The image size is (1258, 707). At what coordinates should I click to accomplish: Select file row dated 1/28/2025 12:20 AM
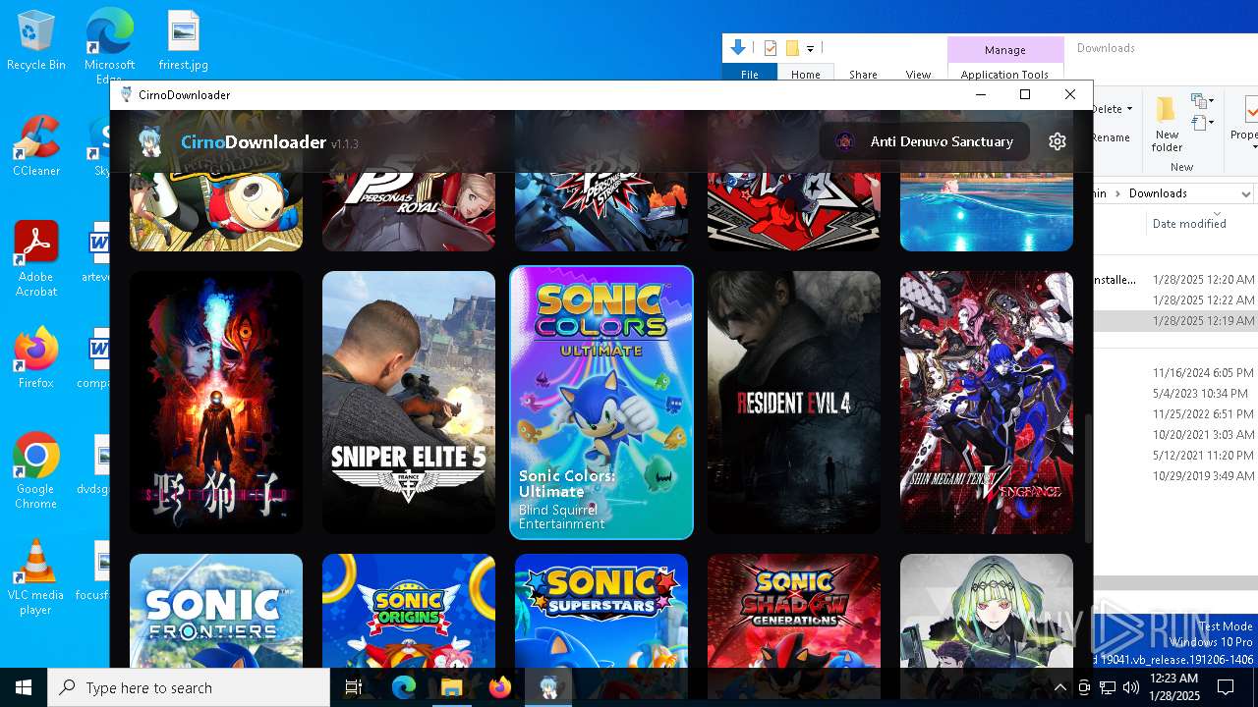pos(1174,280)
